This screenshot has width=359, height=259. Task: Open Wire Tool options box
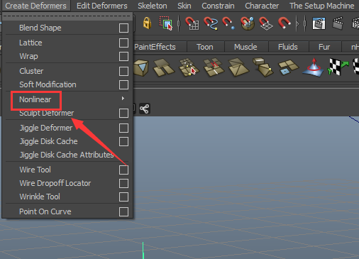[123, 170]
